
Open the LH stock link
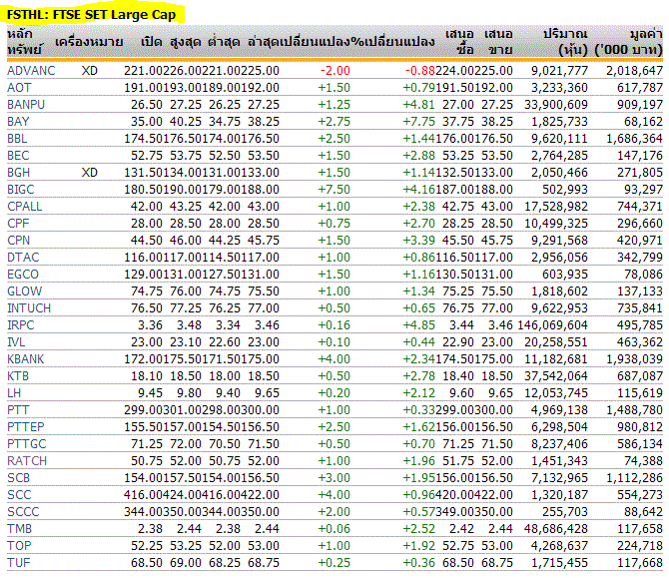coord(14,393)
